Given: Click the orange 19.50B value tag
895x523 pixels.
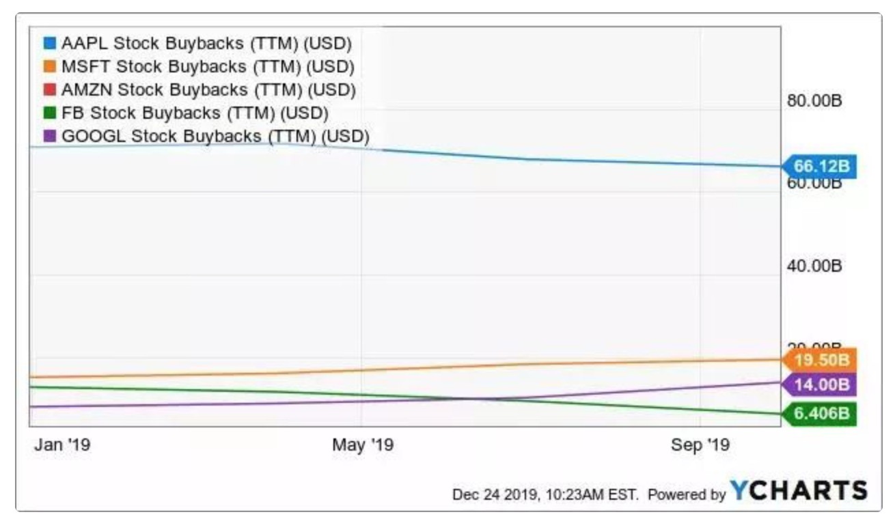Looking at the screenshot, I should pos(819,359).
